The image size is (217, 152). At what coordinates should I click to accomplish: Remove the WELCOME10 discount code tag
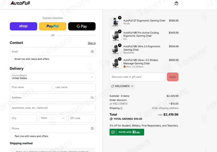(132, 86)
